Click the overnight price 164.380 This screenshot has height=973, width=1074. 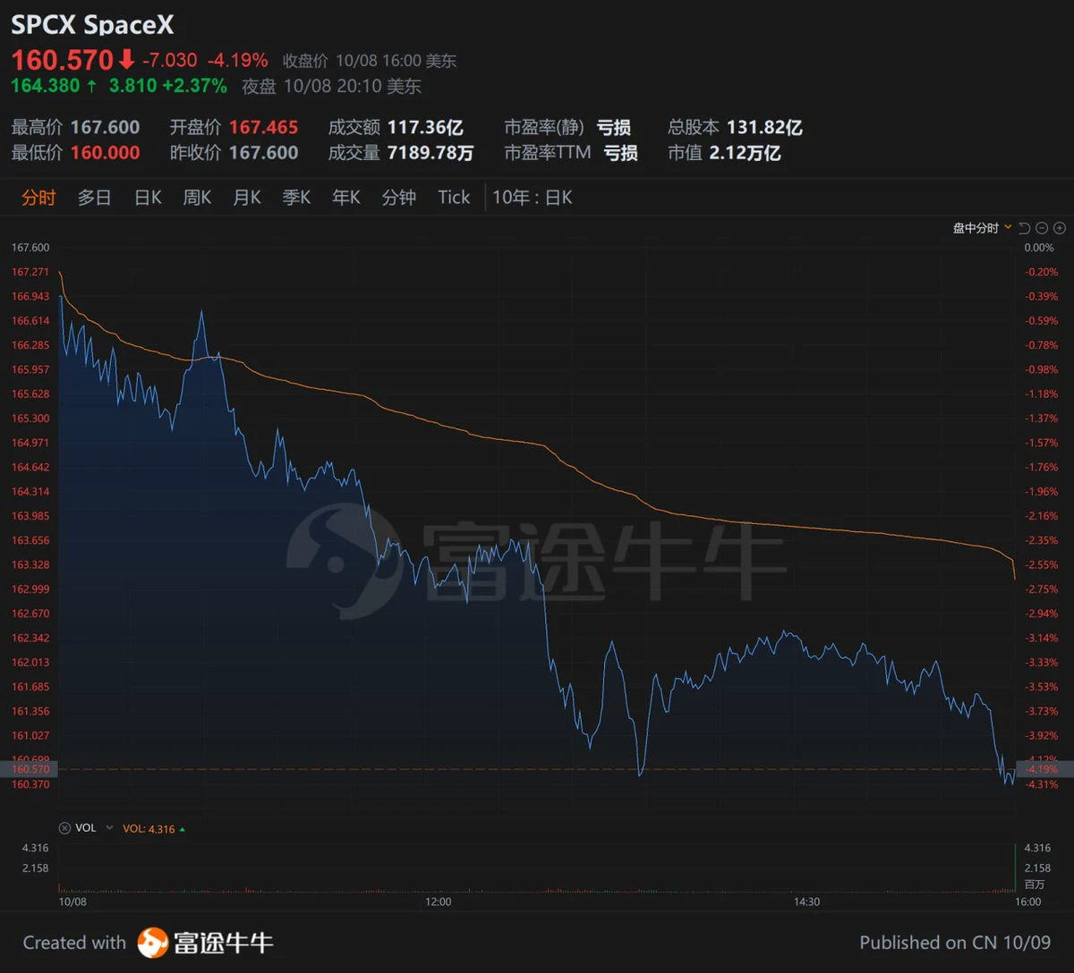tap(45, 86)
